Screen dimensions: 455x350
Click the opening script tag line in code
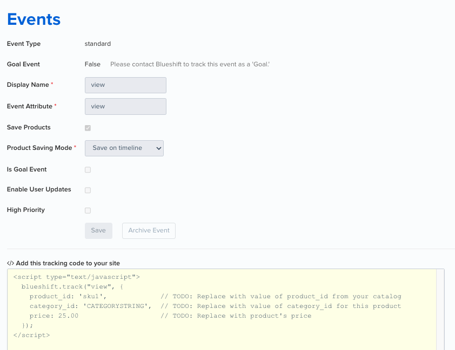(77, 277)
